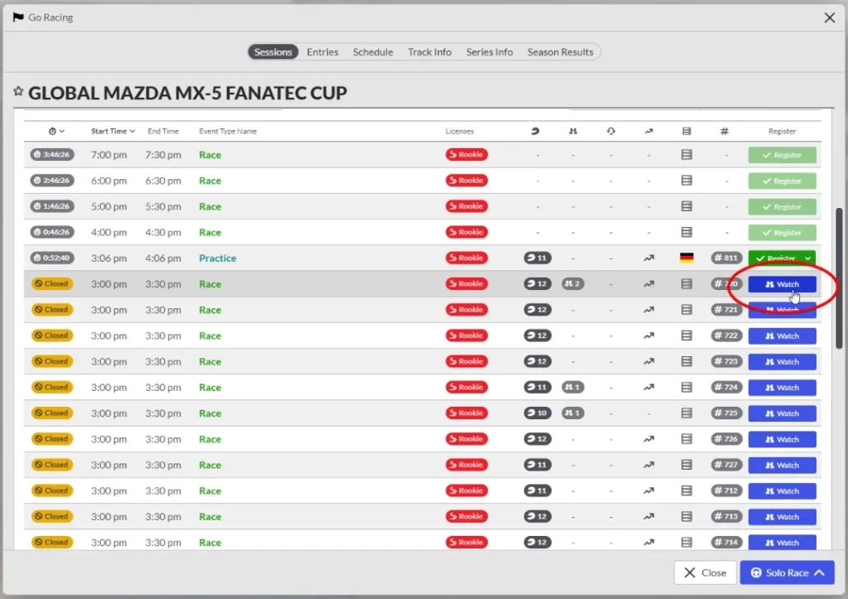This screenshot has height=599, width=848.
Task: Open the results list icon in the 5:00 pm row
Action: click(x=687, y=206)
